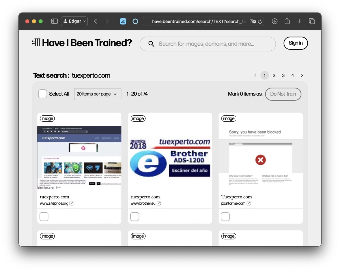Go back with Safari's back arrow
This screenshot has height=271, width=340.
click(95, 21)
